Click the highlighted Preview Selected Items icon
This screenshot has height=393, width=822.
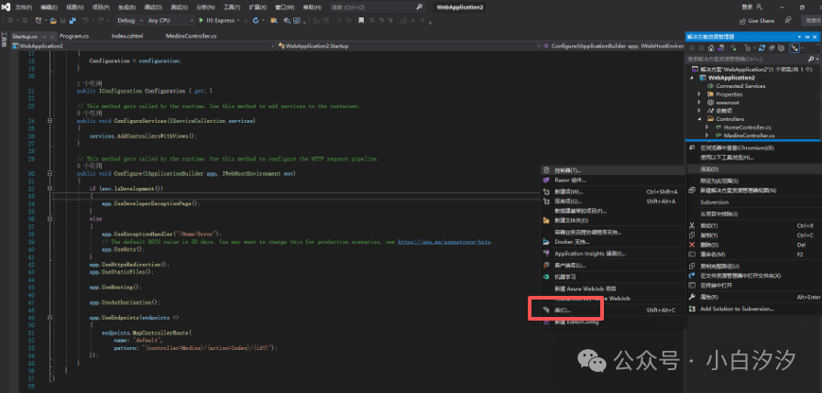click(x=795, y=48)
